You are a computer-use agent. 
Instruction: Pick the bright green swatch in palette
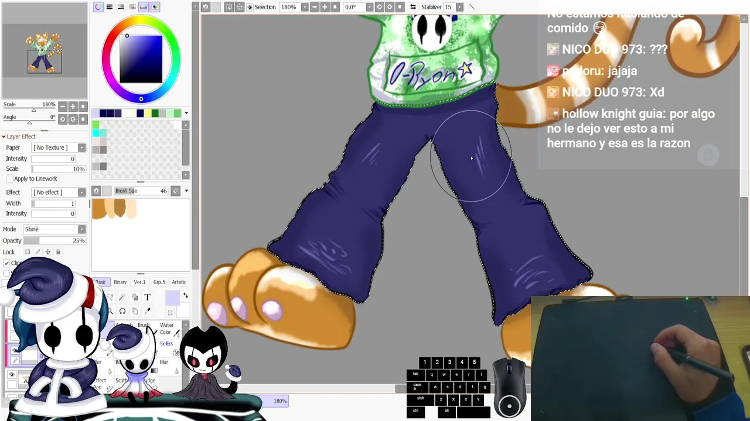coord(96,125)
